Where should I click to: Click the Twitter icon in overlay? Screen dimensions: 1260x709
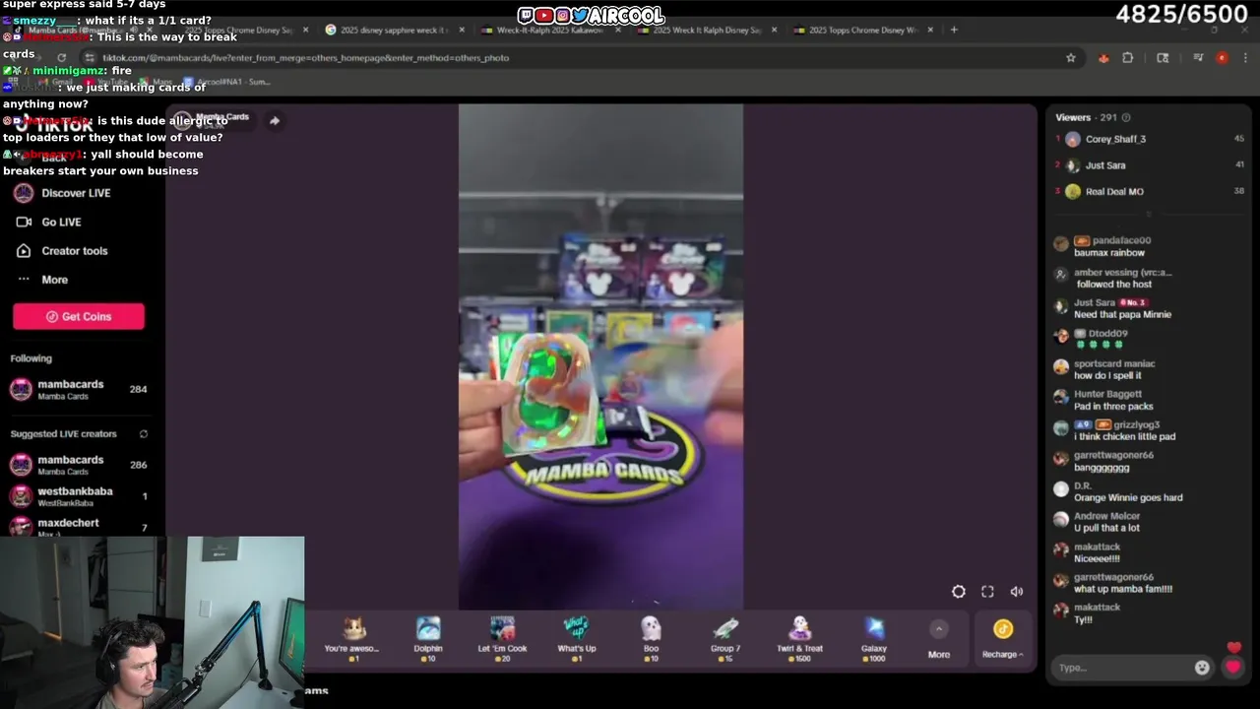580,16
